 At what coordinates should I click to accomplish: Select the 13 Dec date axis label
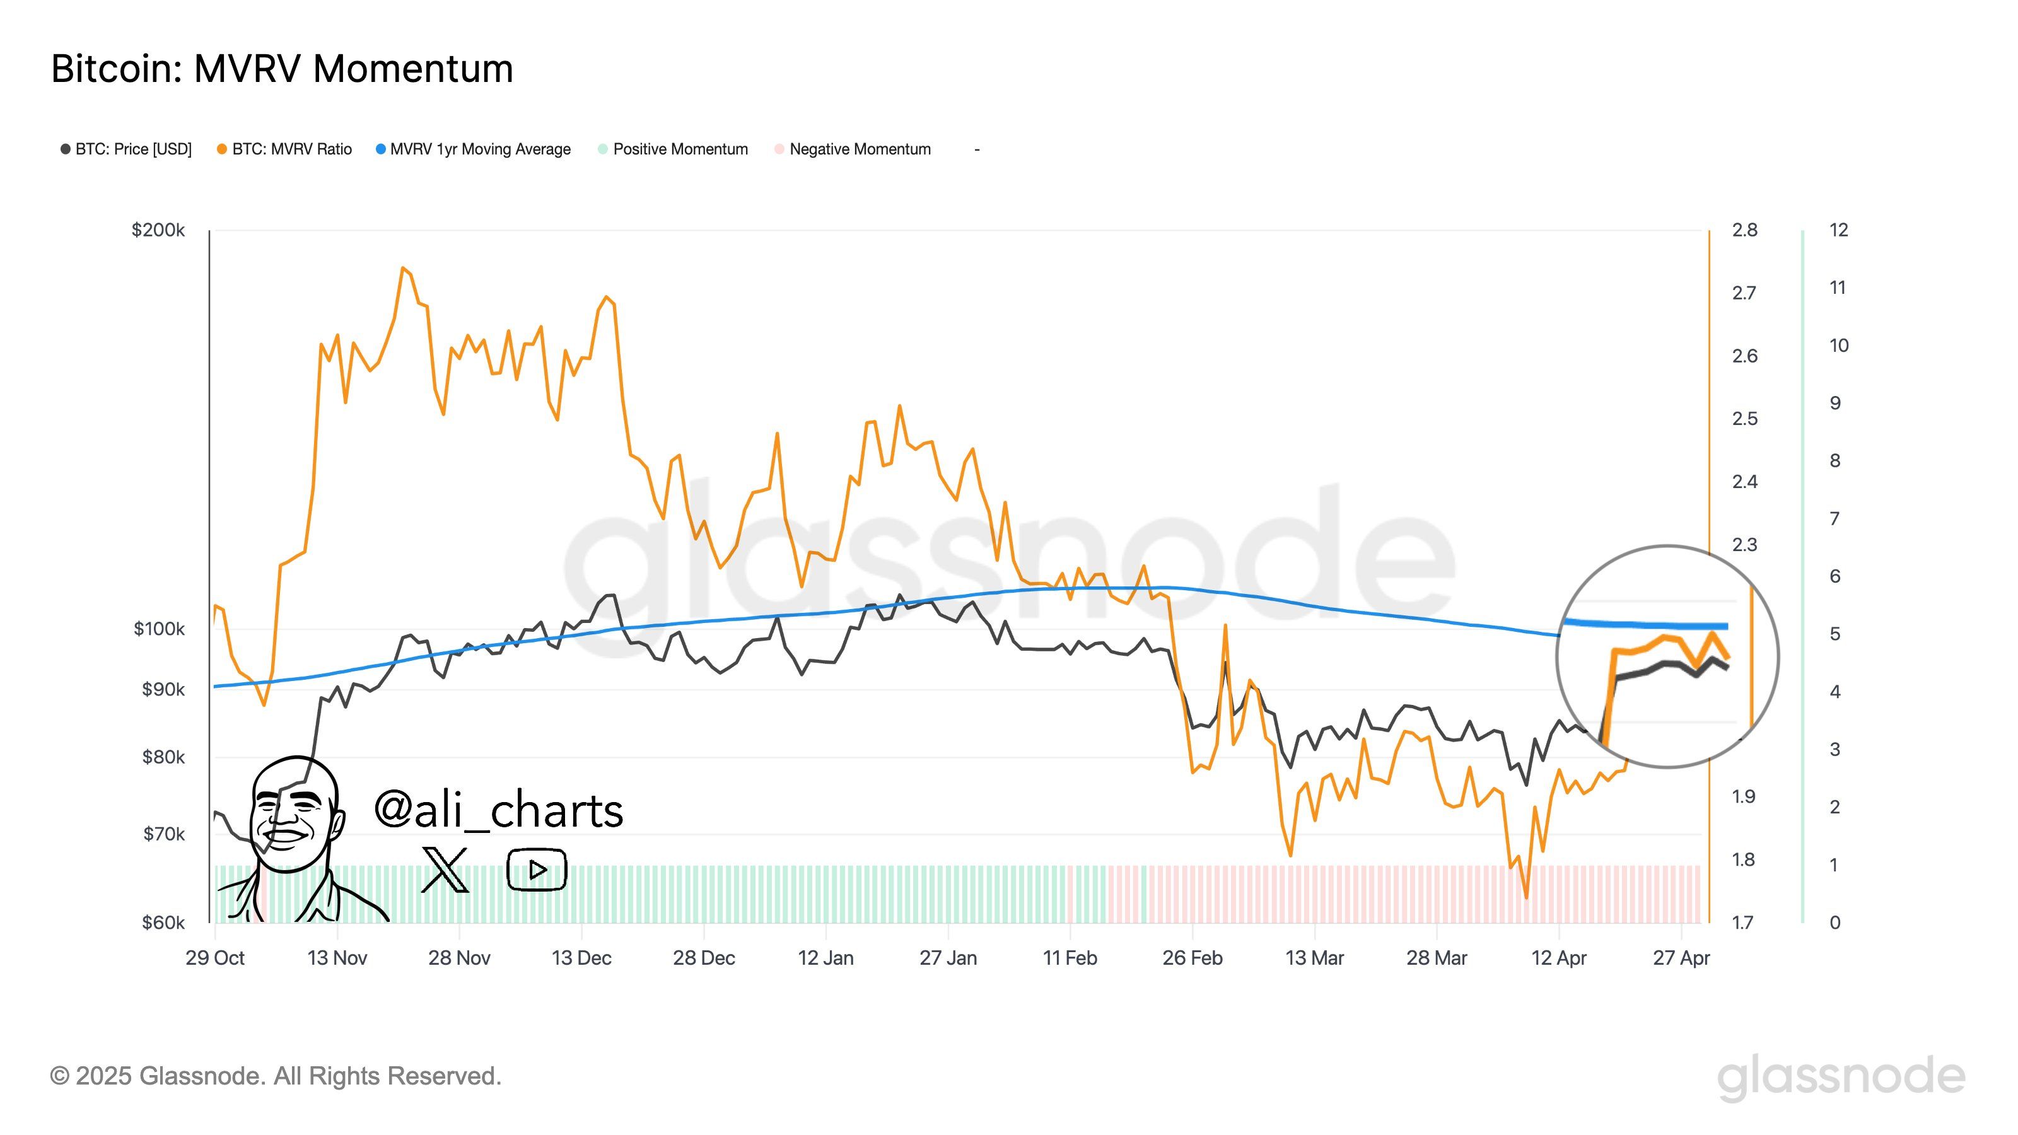coord(581,958)
